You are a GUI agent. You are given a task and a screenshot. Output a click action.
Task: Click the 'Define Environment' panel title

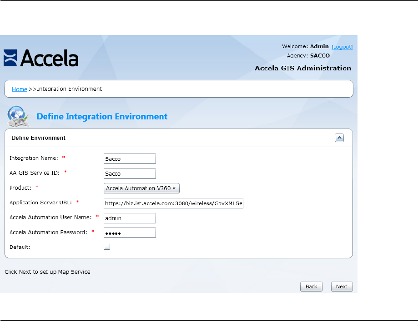pos(38,138)
